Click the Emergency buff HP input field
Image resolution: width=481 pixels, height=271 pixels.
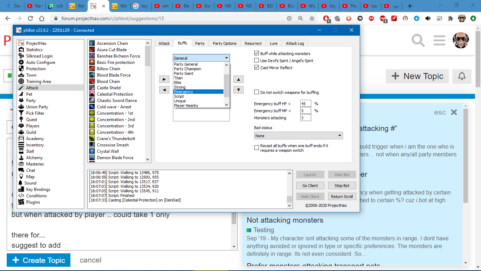point(306,104)
